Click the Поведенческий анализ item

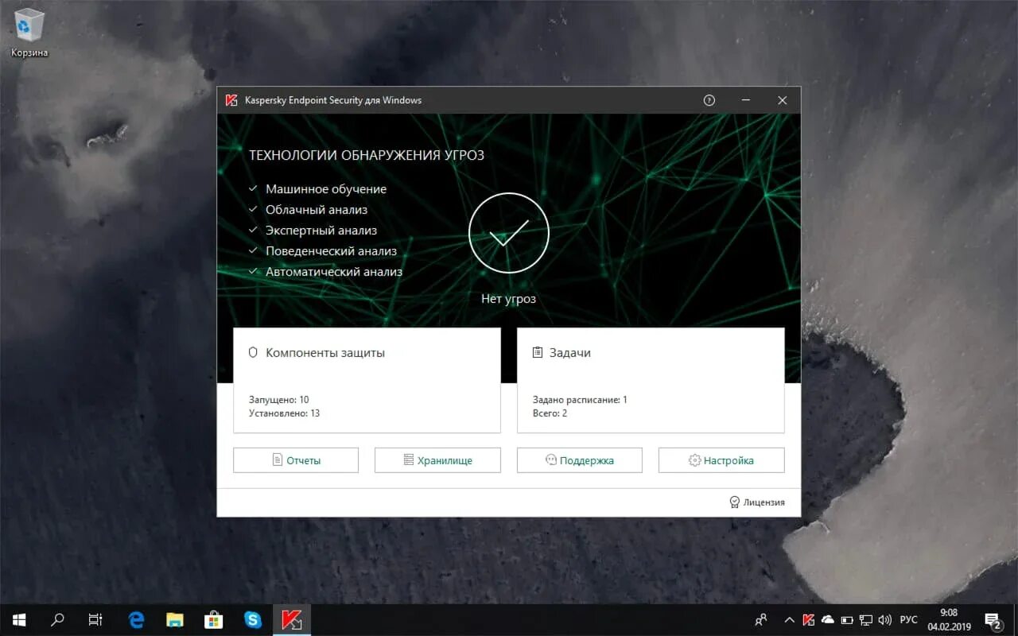tap(332, 251)
